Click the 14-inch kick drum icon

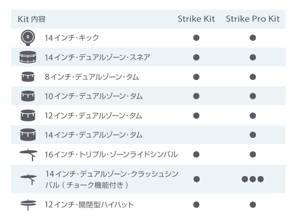tap(28, 38)
